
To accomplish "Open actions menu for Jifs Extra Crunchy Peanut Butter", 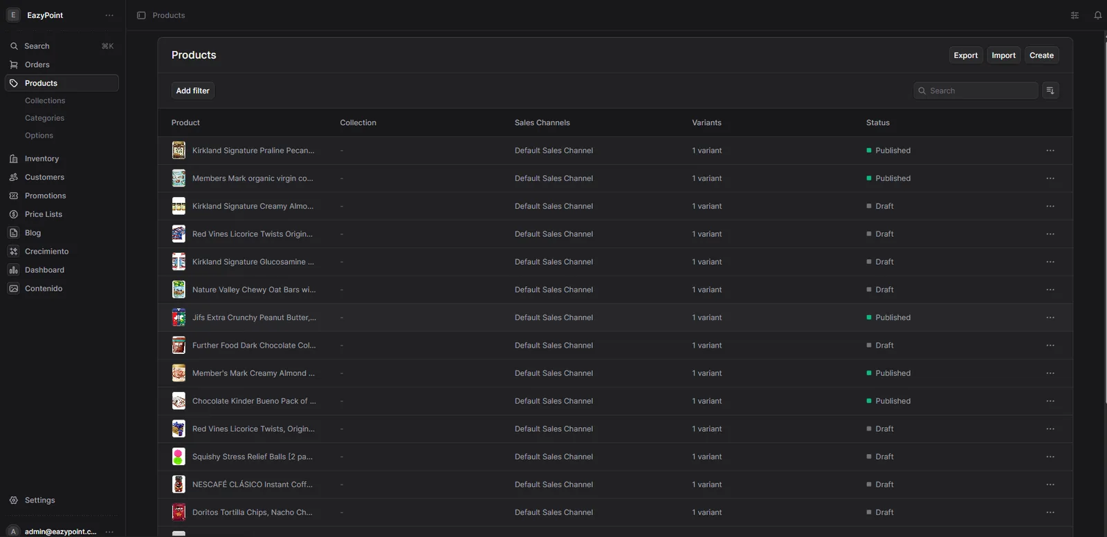I will (1050, 317).
